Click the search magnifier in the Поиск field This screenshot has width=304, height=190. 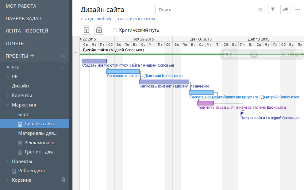pyautogui.click(x=260, y=10)
